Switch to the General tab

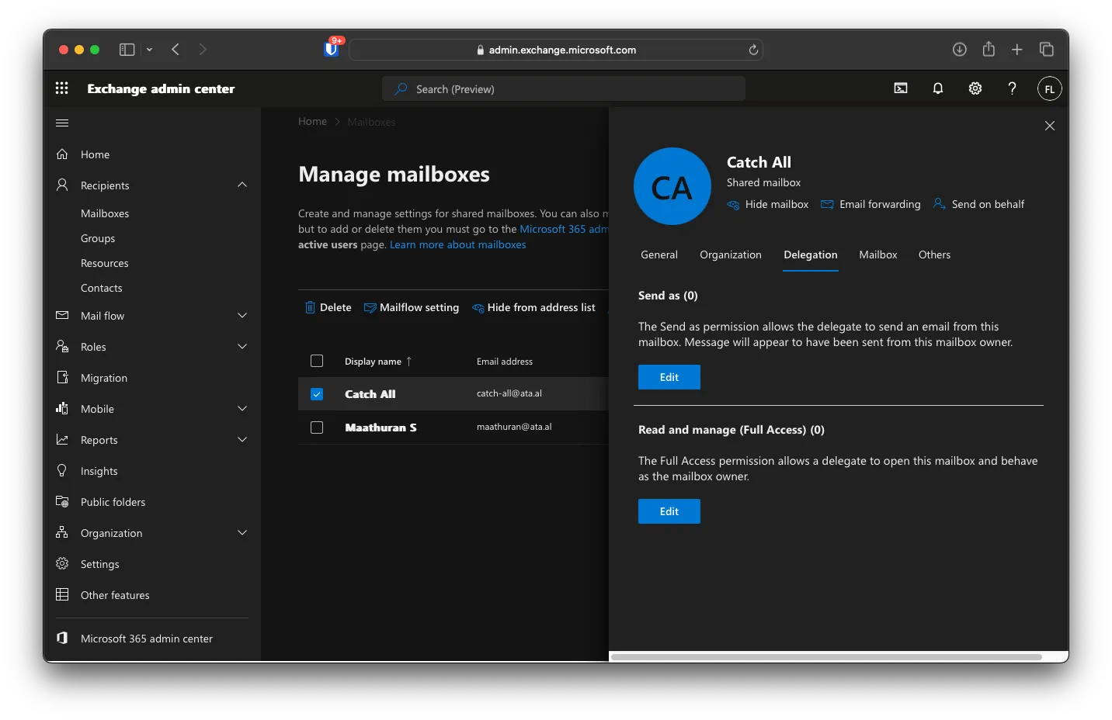tap(659, 254)
